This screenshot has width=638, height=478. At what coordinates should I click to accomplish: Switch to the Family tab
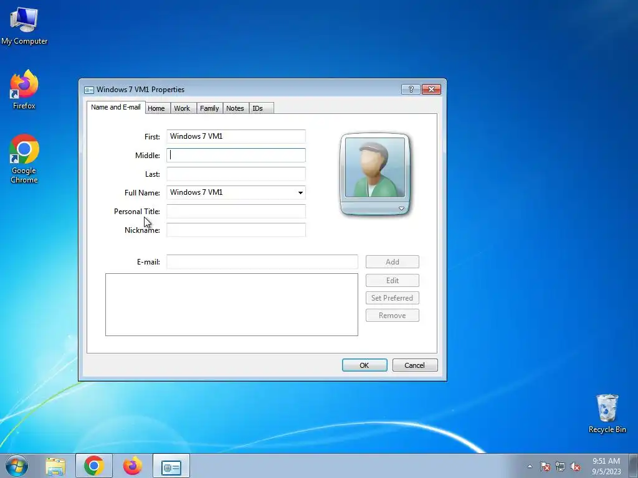coord(209,108)
